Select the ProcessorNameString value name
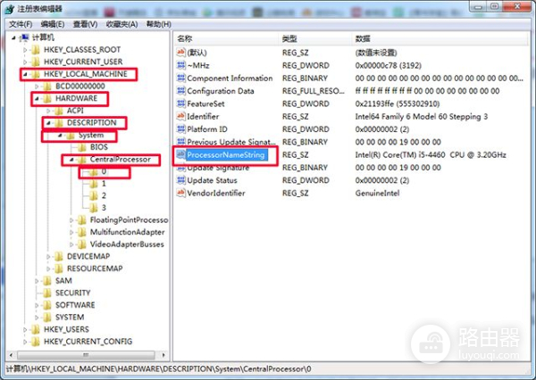Image resolution: width=536 pixels, height=380 pixels. 226,155
